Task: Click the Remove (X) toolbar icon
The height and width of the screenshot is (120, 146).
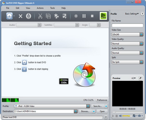Action: pyautogui.click(x=20, y=16)
